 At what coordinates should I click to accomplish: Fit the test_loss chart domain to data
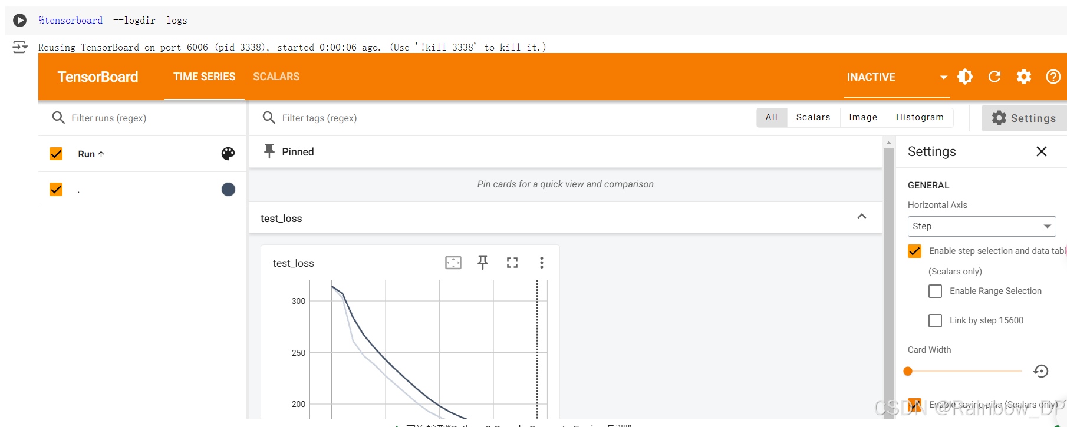453,263
